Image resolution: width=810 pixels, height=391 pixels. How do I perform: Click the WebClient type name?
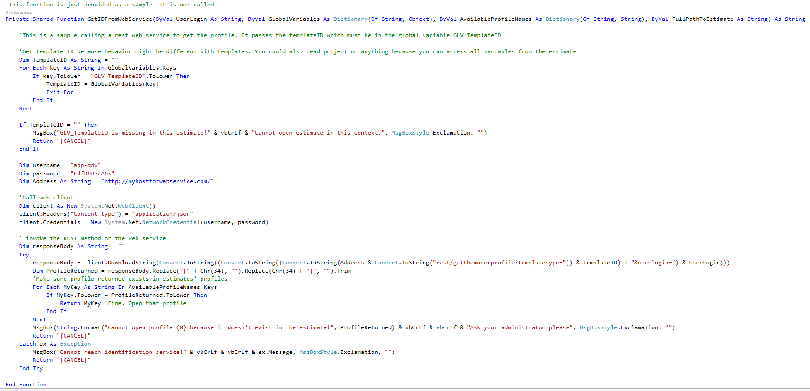tap(133, 206)
